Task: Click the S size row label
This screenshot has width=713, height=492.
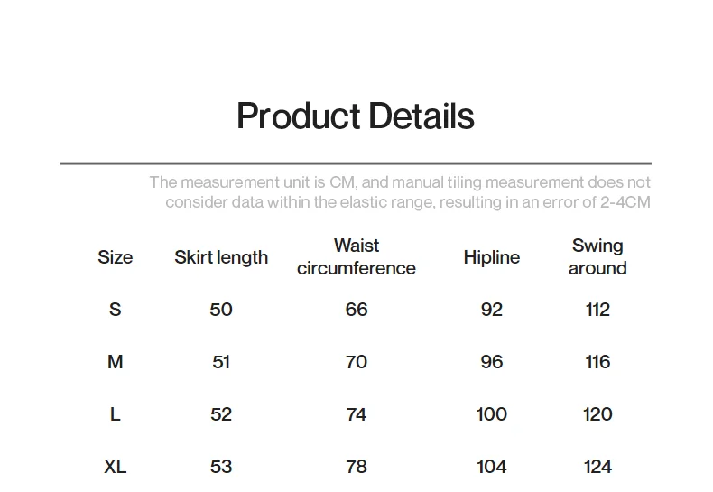Action: (115, 310)
